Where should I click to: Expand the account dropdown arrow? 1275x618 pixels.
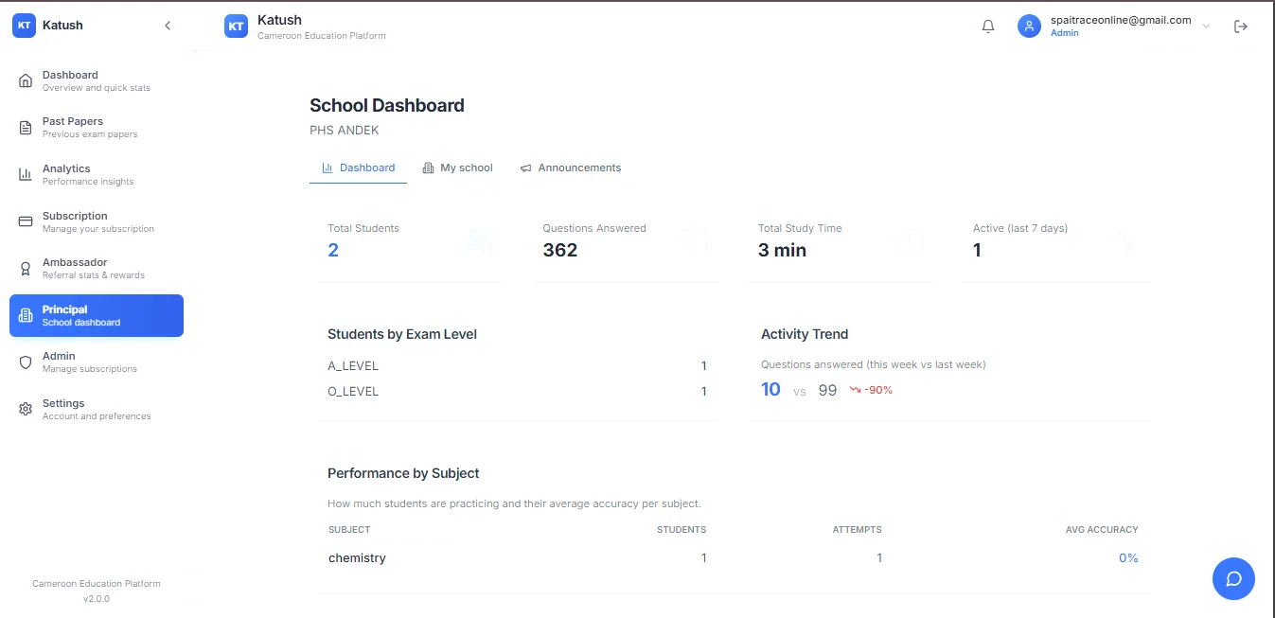(1206, 26)
